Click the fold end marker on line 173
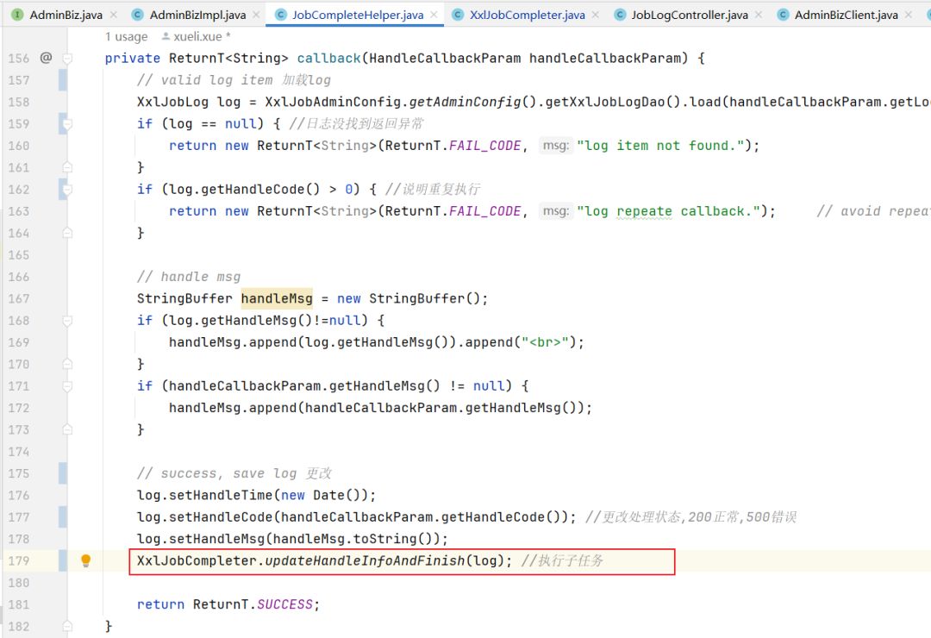This screenshot has width=931, height=638. (x=68, y=429)
